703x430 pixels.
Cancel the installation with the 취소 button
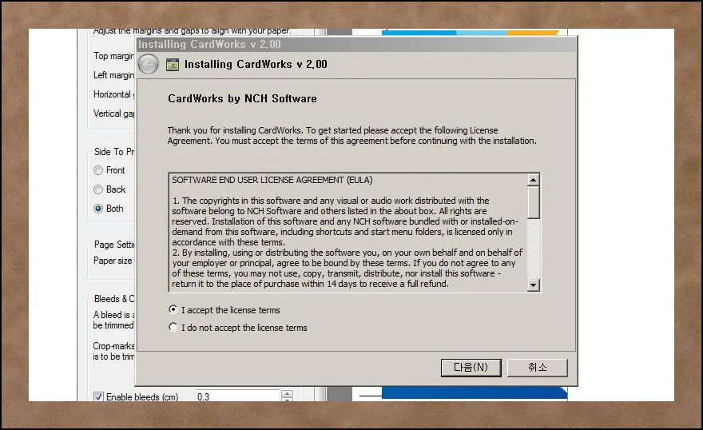pos(537,368)
